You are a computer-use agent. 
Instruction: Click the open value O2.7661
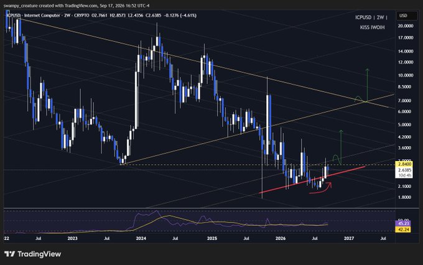(100, 16)
